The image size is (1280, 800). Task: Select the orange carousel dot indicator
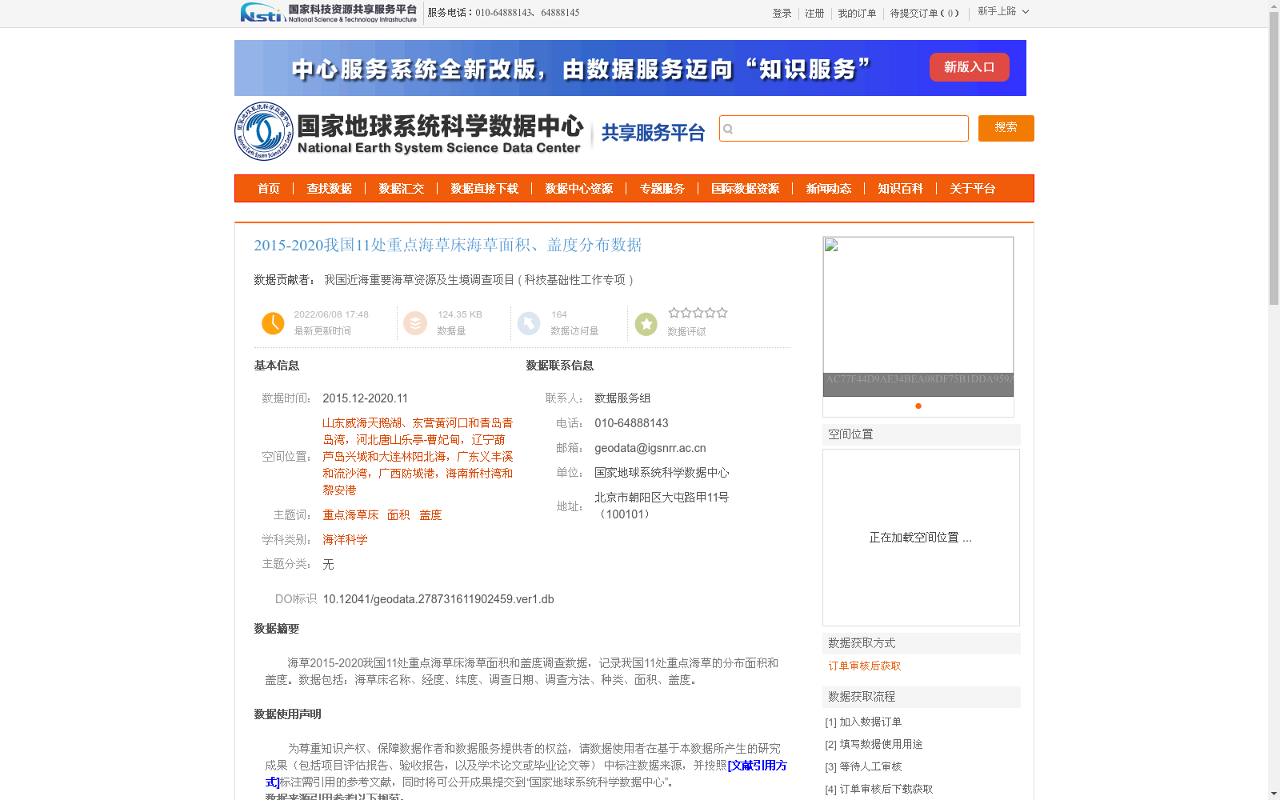(x=917, y=406)
